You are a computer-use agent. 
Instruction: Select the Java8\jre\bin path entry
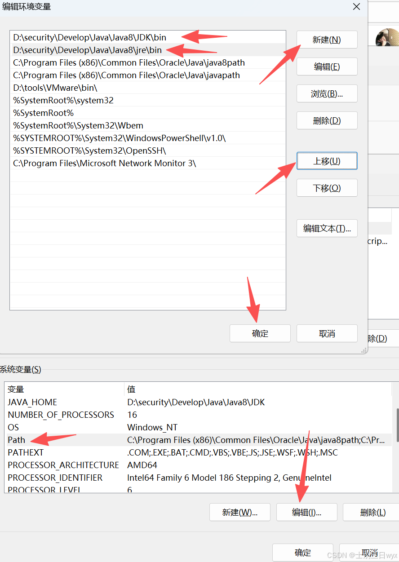coord(148,50)
